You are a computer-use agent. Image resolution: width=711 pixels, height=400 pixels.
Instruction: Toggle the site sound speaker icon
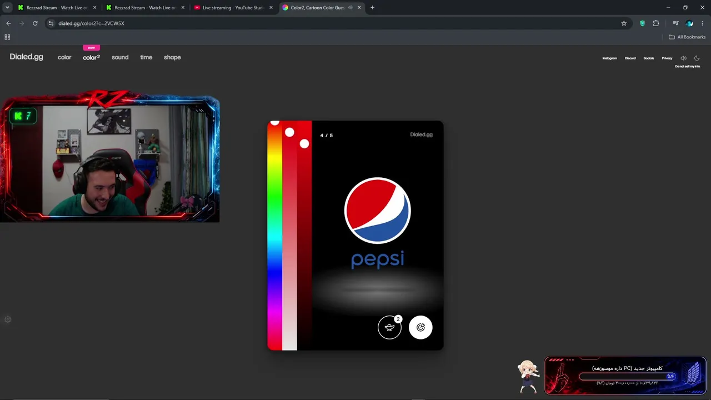tap(683, 58)
